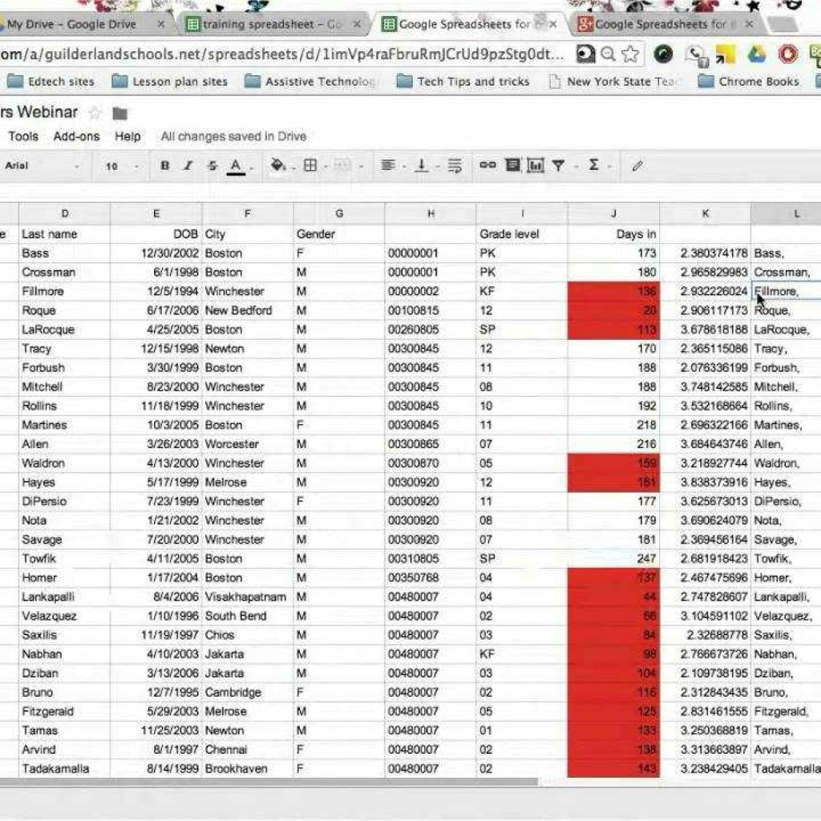This screenshot has height=821, width=821.
Task: Click the Edtech sites bookmark folder
Action: pos(53,81)
